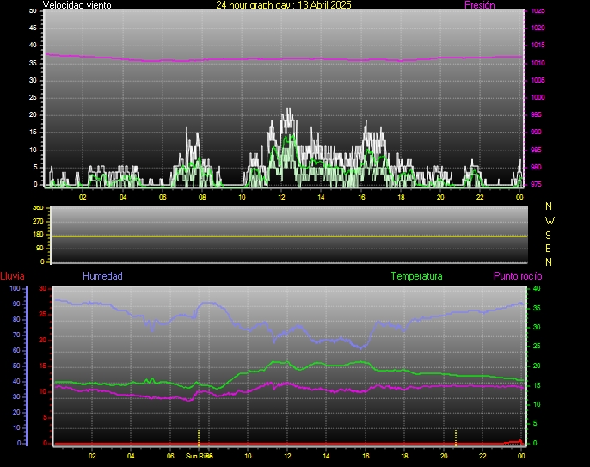Click the 06 hour label under the wind graph
This screenshot has width=590, height=467.
[163, 197]
